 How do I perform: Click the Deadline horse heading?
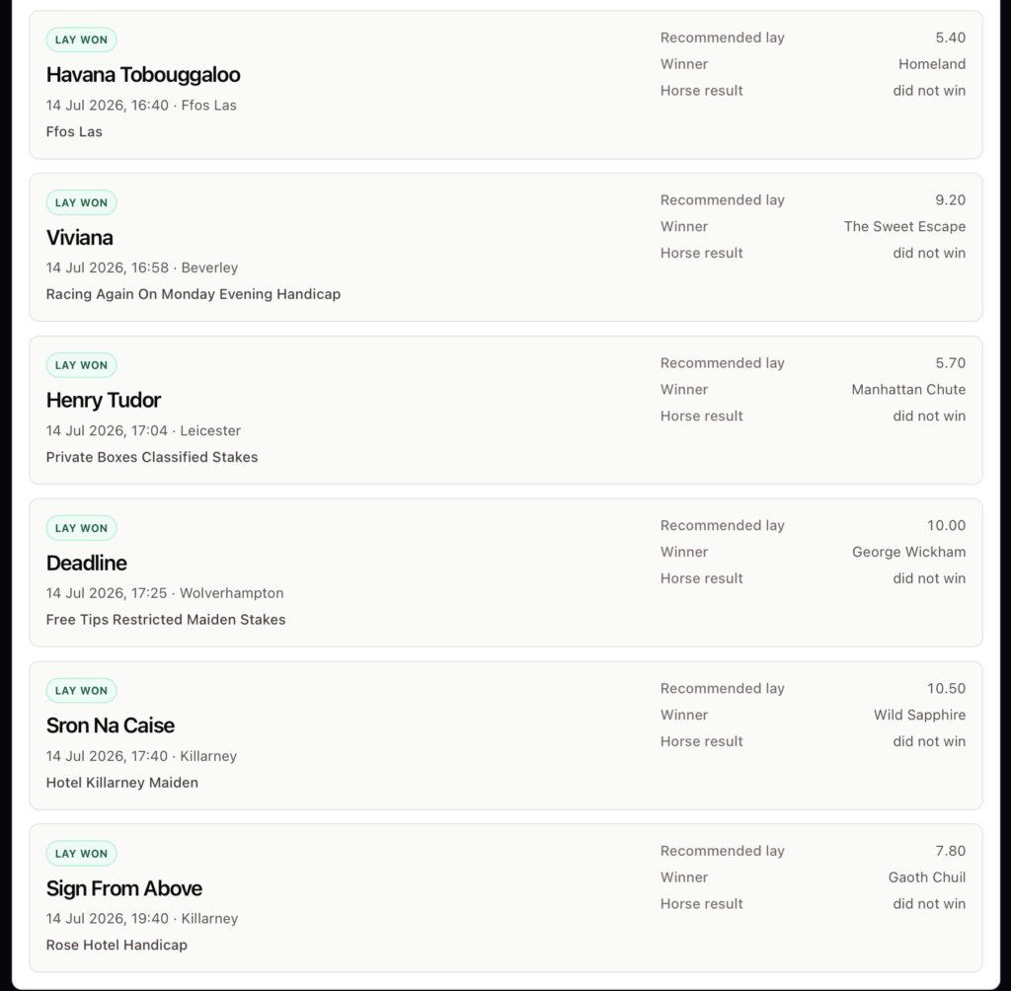[87, 563]
